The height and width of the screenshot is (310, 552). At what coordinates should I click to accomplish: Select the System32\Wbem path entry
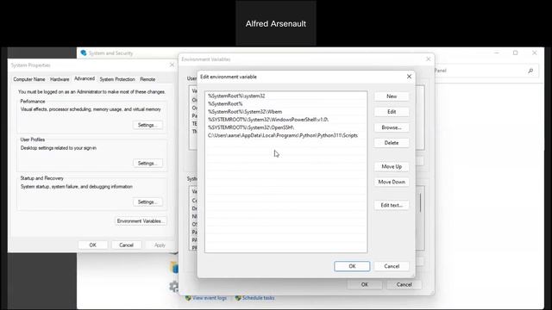point(285,112)
